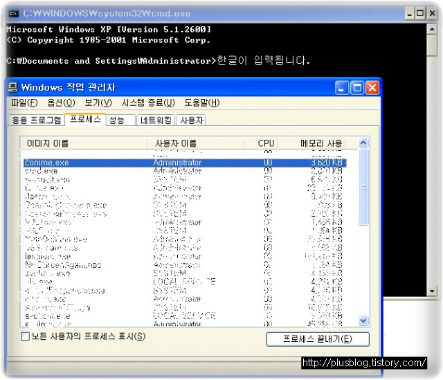
Task: Minimize the cmd.exe window
Action: [409, 14]
